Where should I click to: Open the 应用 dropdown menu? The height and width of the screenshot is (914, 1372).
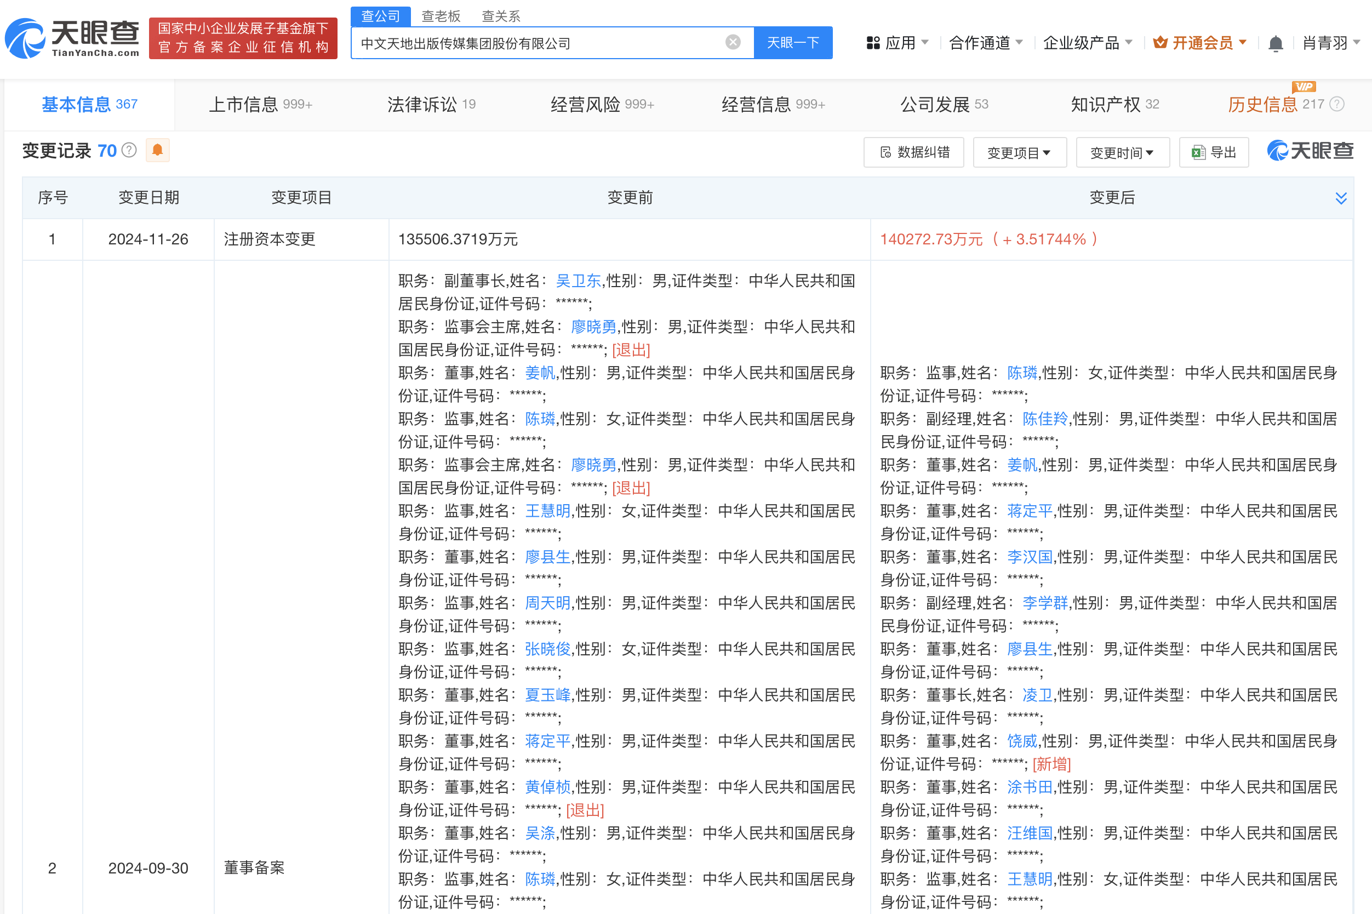897,43
